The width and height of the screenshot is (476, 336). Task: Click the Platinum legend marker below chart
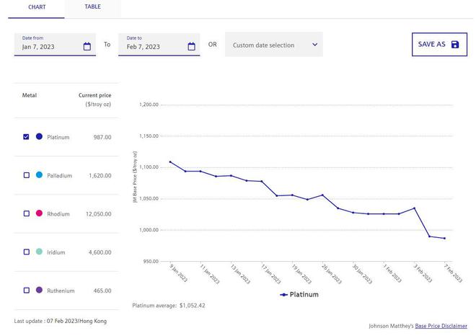pos(284,295)
